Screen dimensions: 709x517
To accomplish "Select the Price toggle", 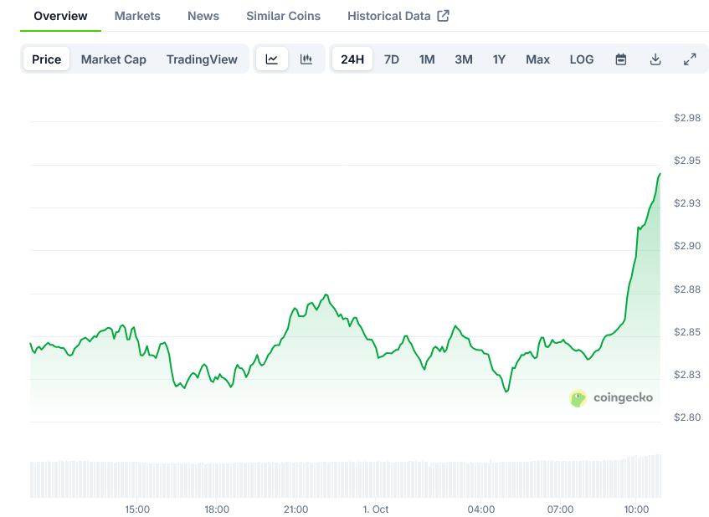I will pos(47,59).
